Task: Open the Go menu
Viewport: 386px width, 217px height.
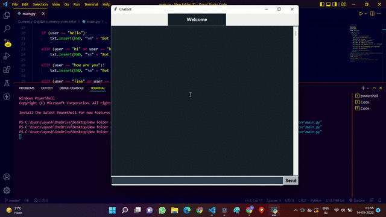Action: coord(66,4)
